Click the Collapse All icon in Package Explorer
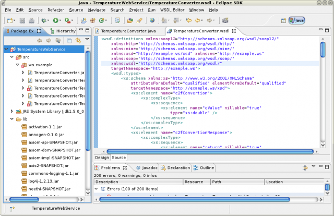This screenshot has height=216, width=334. click(69, 41)
